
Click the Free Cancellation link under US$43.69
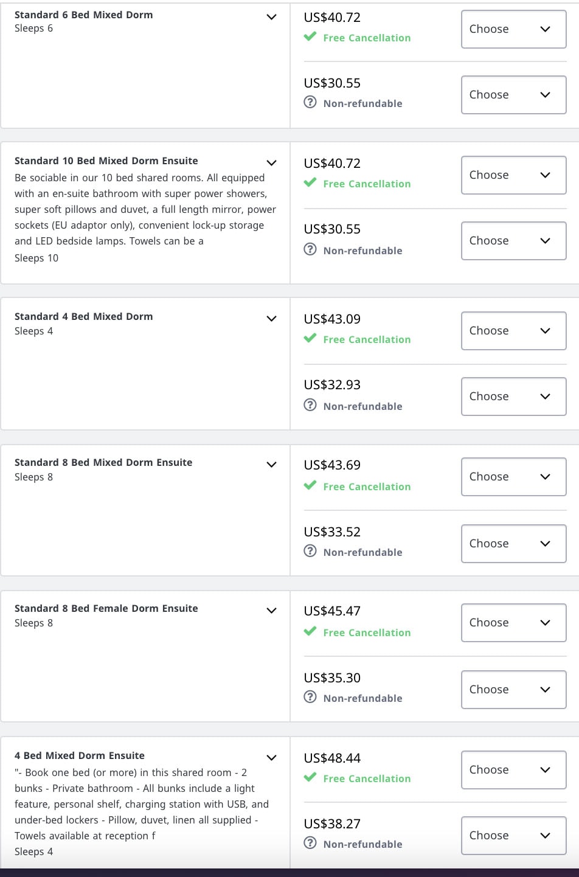[367, 487]
